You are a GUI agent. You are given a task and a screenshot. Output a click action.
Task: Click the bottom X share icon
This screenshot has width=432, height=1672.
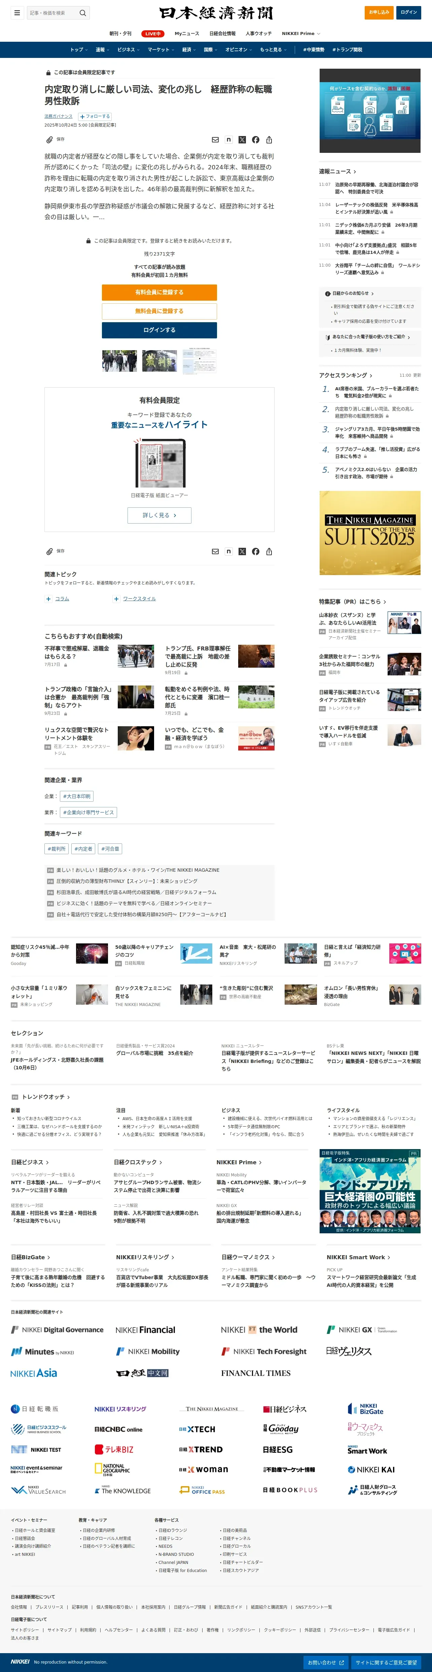(242, 551)
